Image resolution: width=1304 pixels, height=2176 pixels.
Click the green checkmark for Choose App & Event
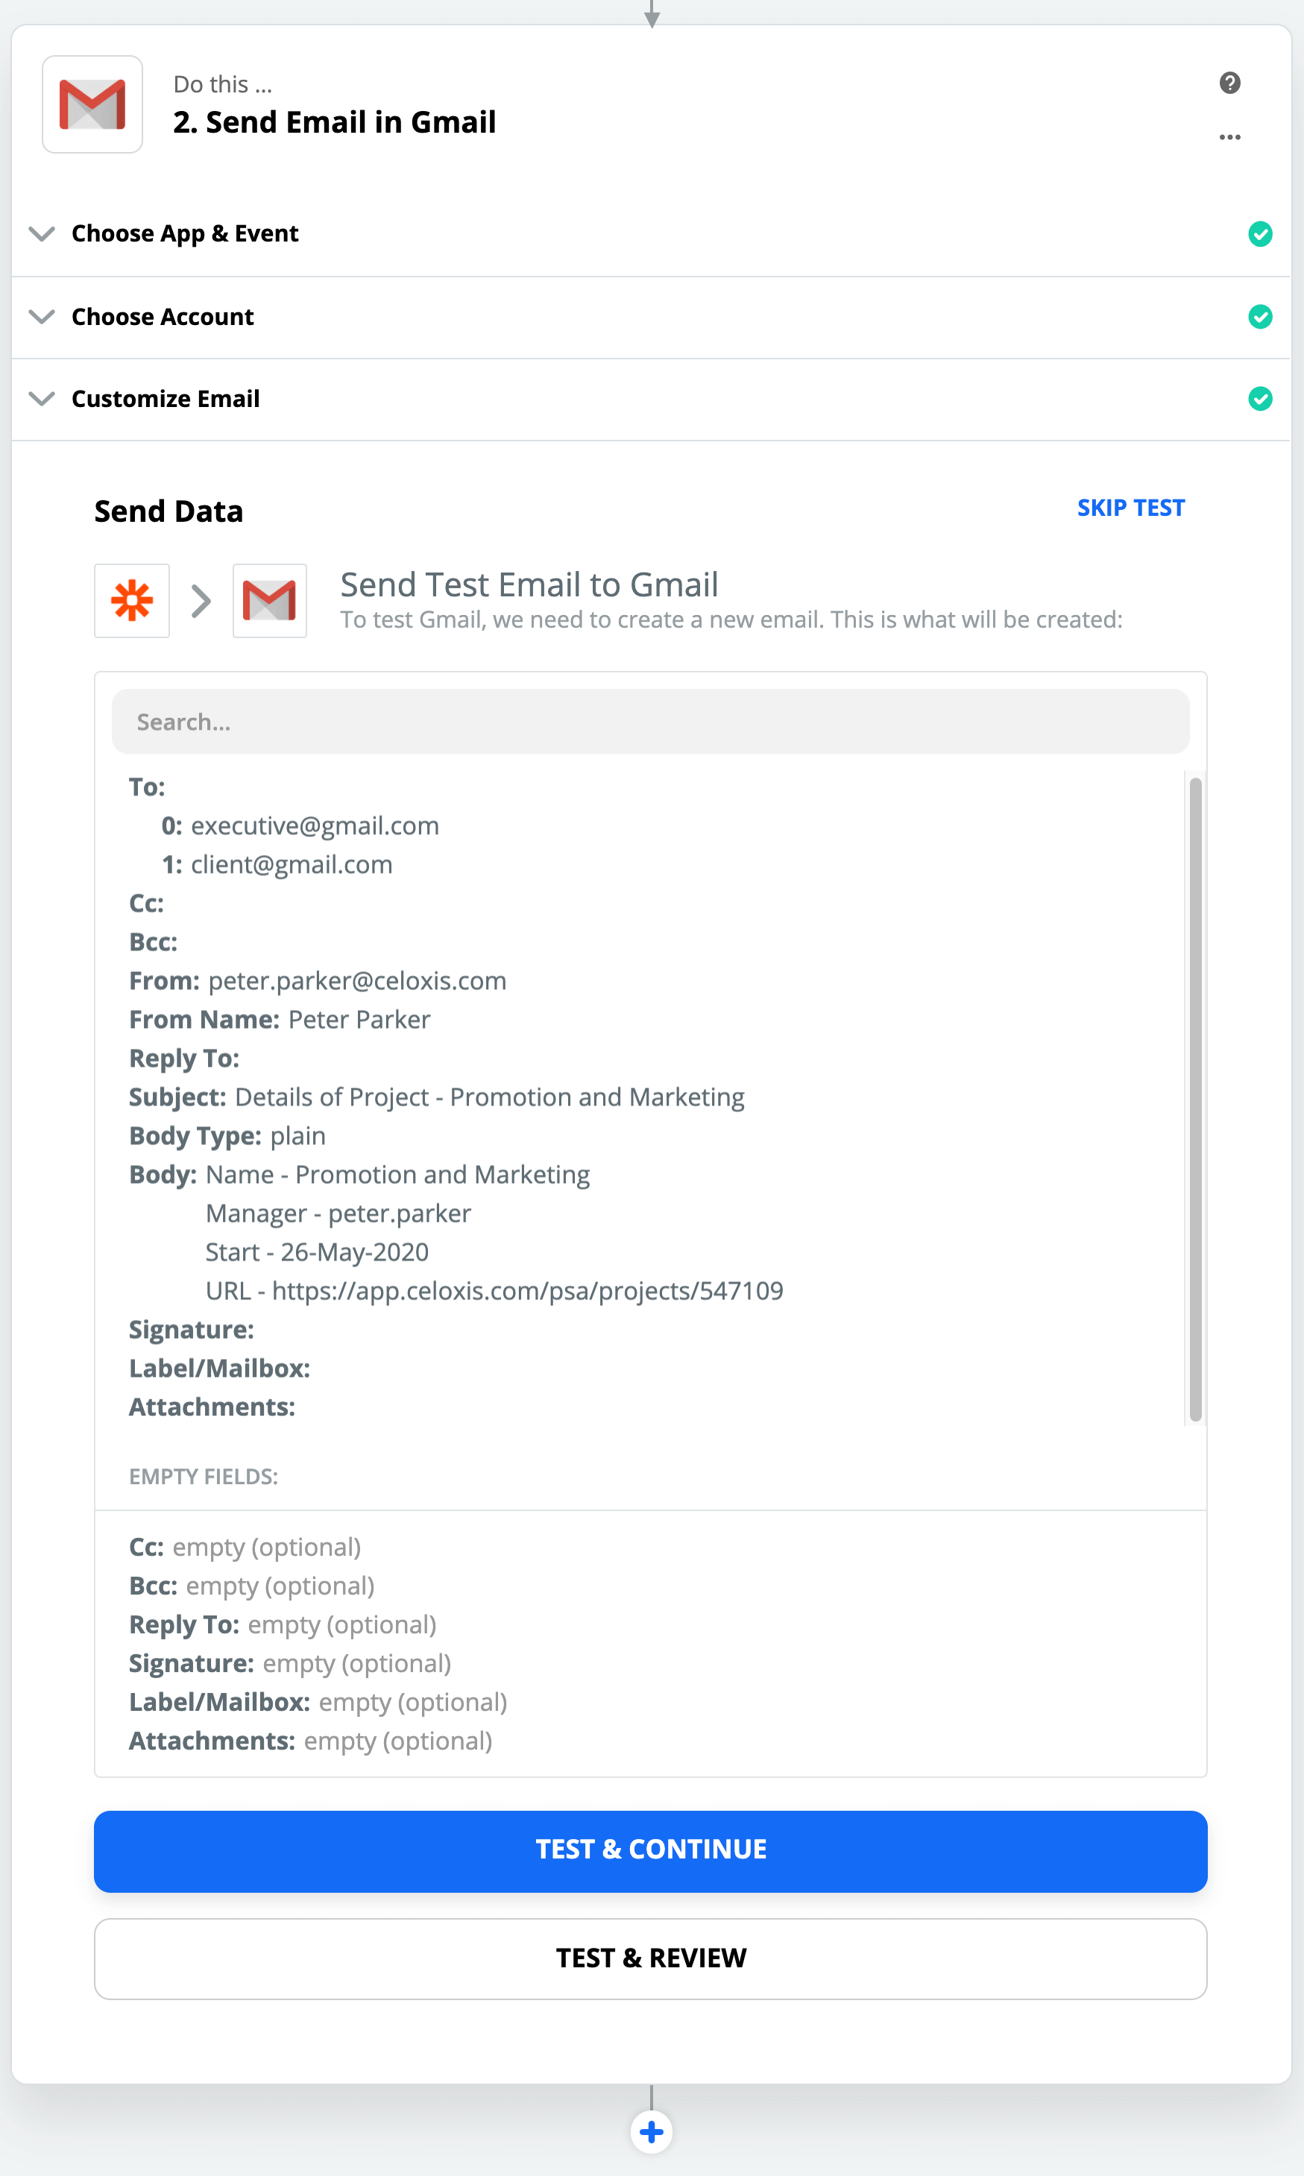point(1259,233)
